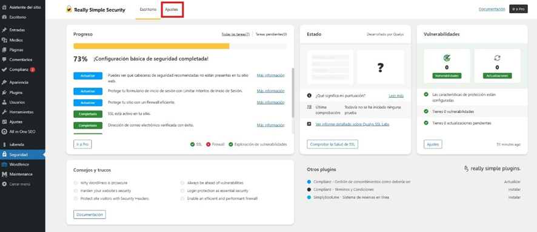Show Tareas pendientes(0) filter
Viewport: 537px width, 232px height.
[x=272, y=34]
